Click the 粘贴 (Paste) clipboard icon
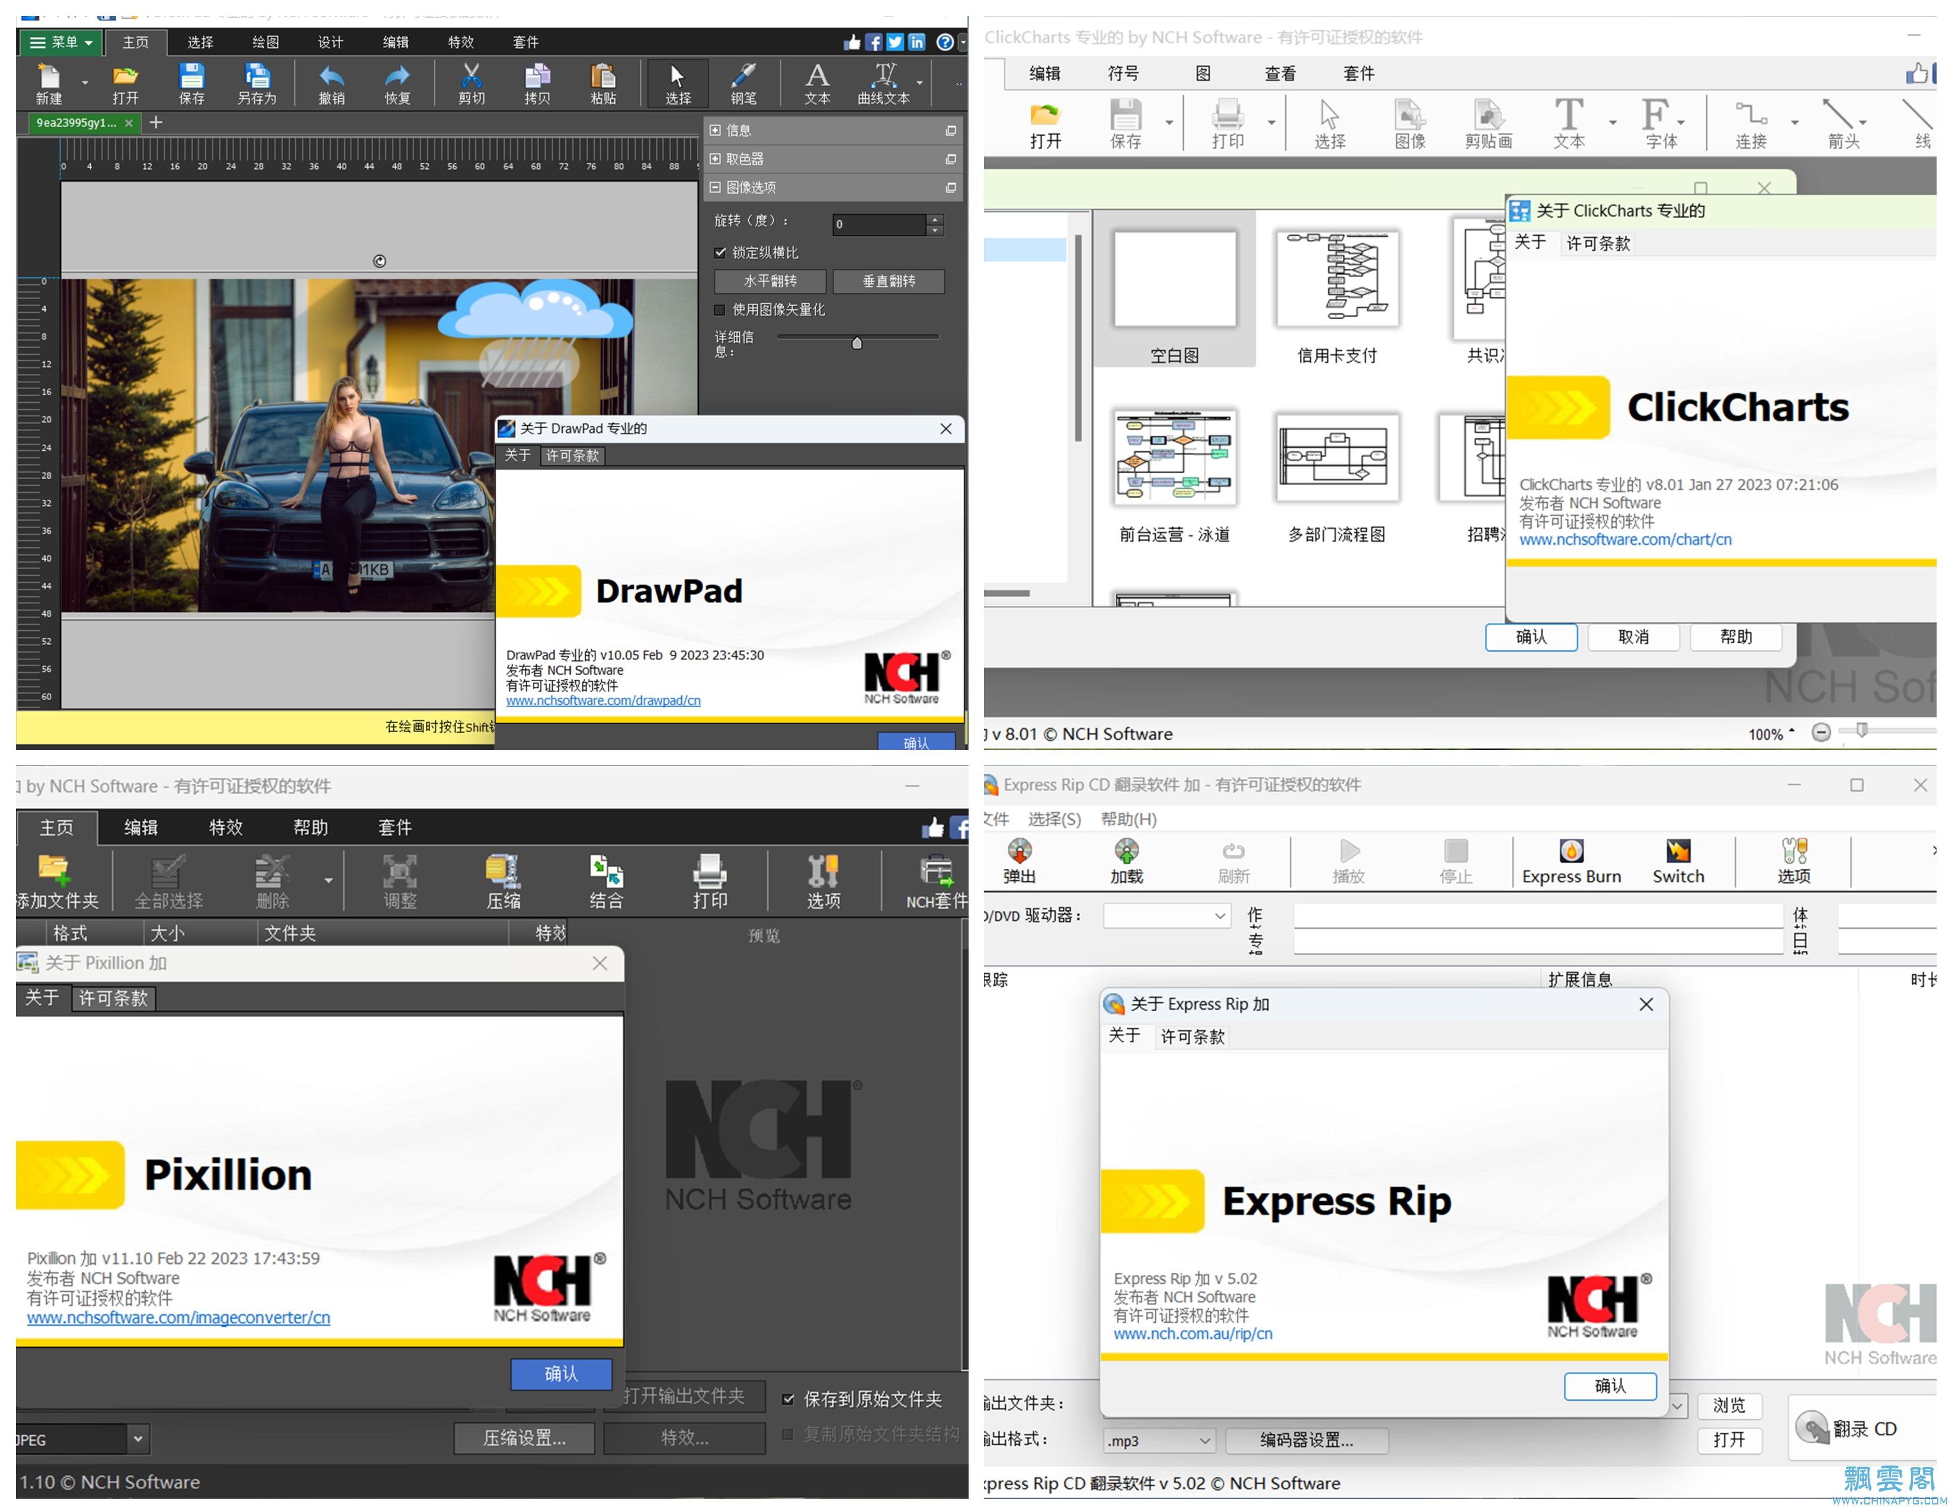 tap(603, 84)
